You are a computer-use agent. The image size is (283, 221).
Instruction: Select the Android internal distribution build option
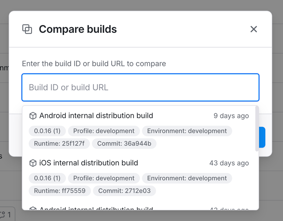pyautogui.click(x=96, y=116)
